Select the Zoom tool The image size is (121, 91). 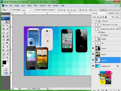pos(7,58)
